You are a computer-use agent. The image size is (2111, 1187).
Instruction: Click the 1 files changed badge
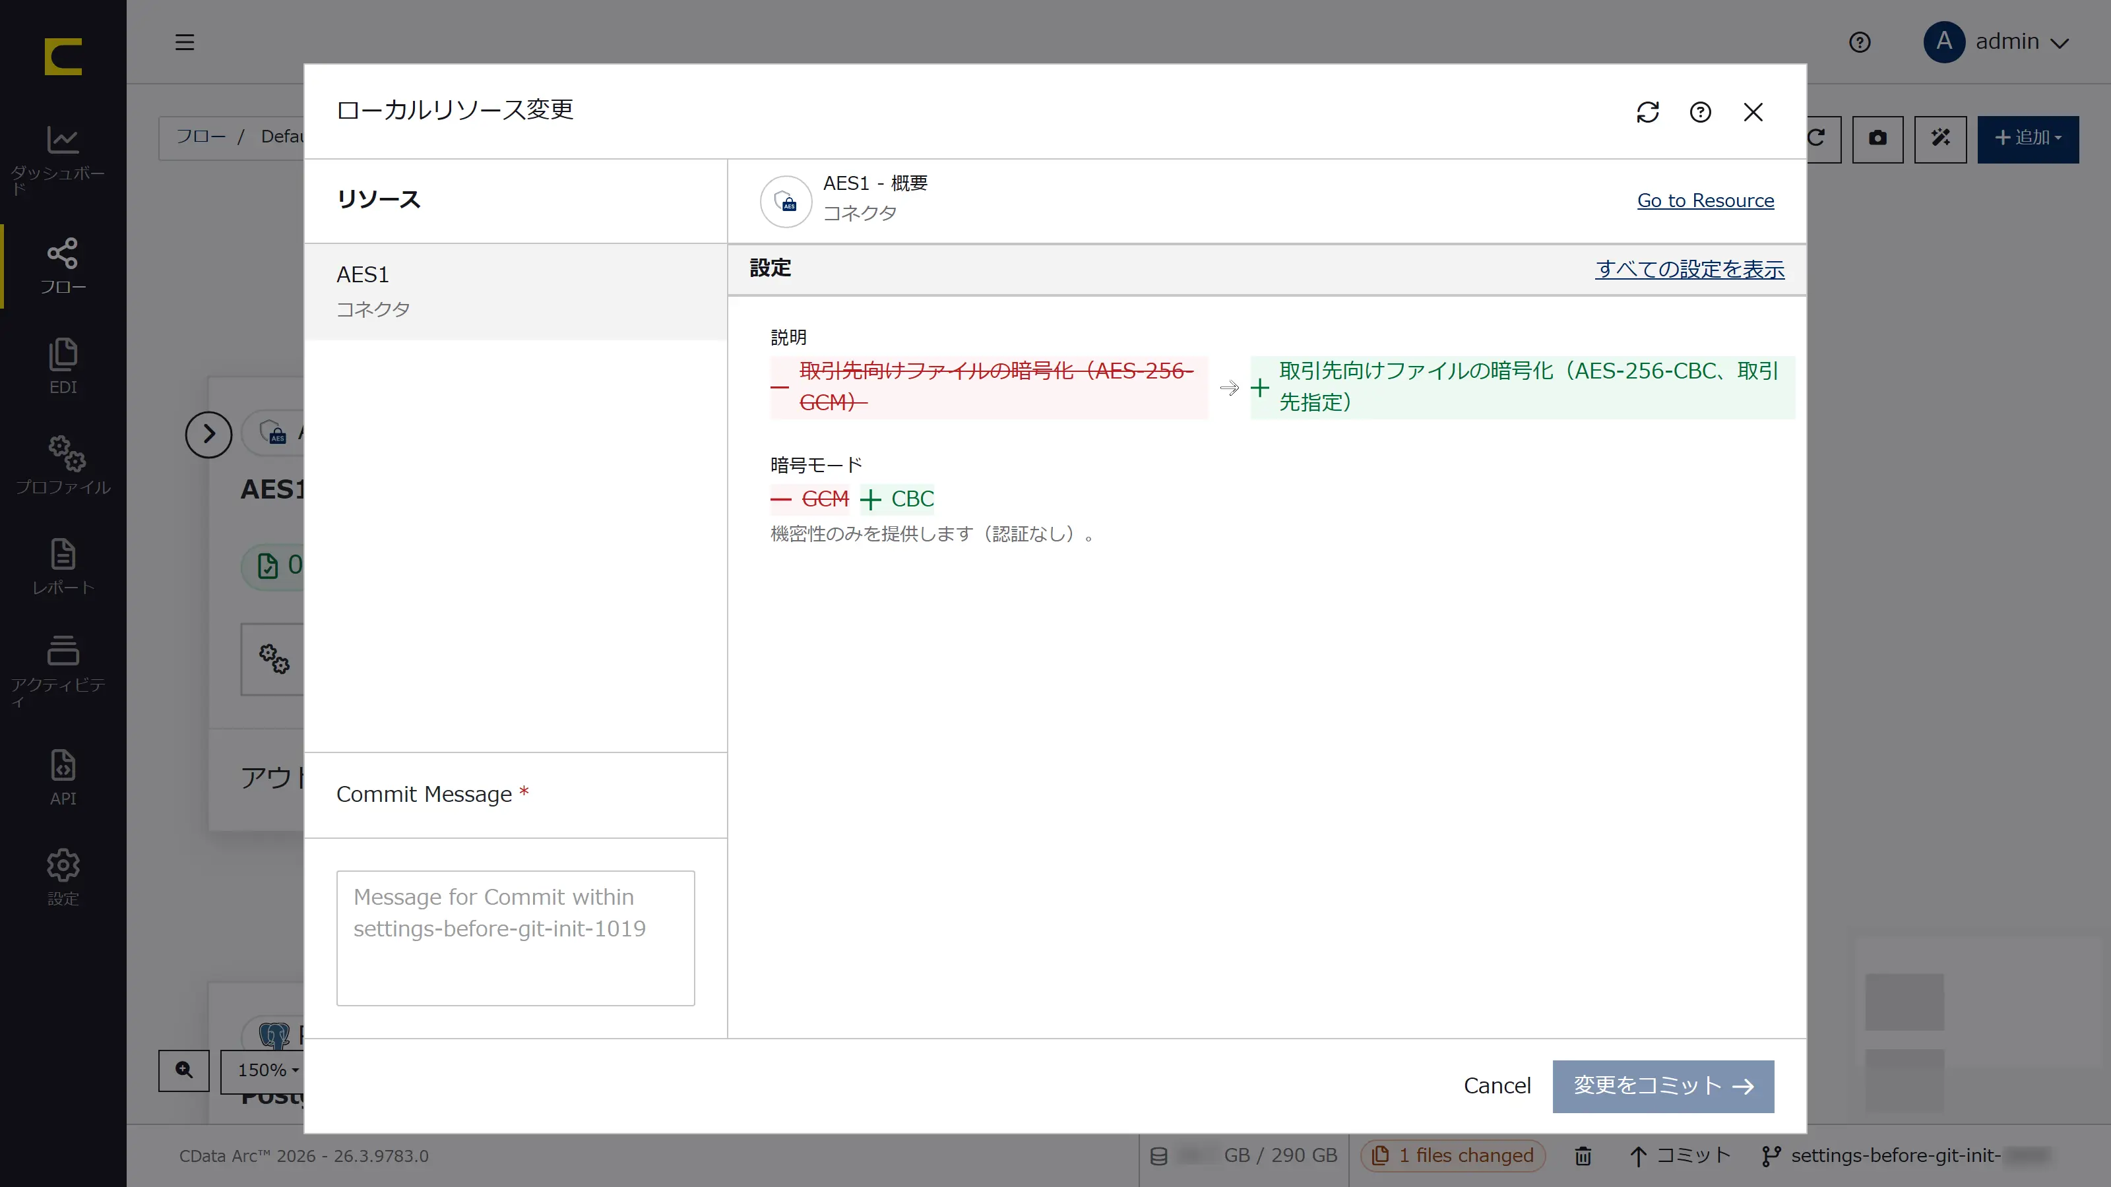click(1453, 1156)
